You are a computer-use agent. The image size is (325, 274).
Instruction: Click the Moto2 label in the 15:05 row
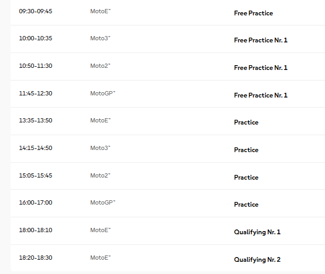[x=100, y=175]
